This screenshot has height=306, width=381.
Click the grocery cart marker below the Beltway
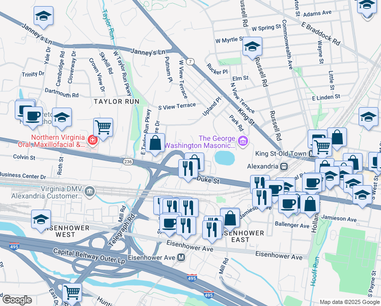point(72,294)
